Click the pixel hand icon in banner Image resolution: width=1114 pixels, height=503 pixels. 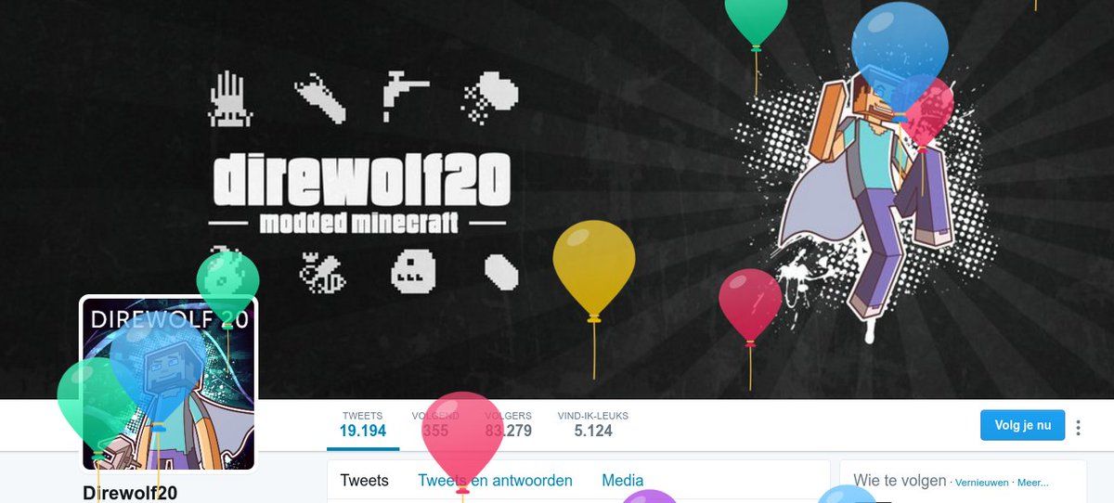point(226,98)
